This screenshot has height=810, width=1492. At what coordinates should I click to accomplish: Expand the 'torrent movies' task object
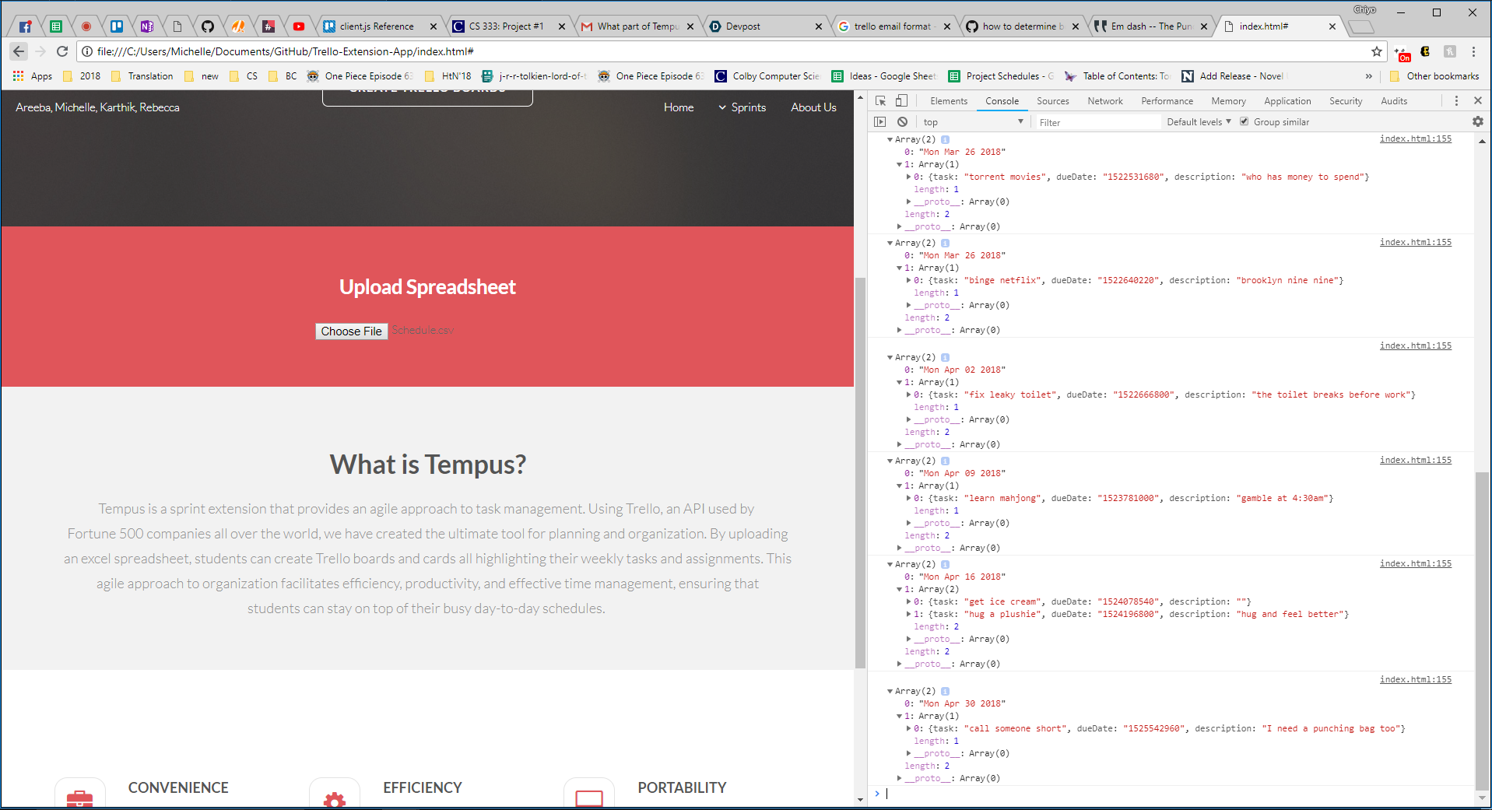(x=908, y=177)
